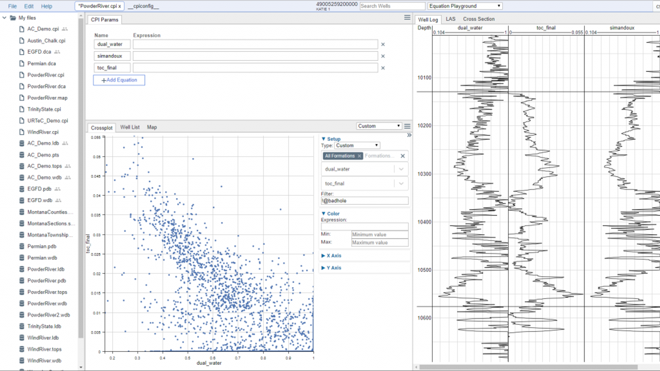The width and height of the screenshot is (660, 371).
Task: Open the File menu
Action: coord(12,6)
